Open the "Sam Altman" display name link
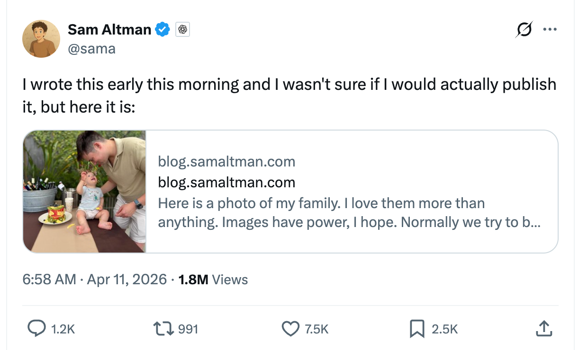579x350 pixels. 109,30
